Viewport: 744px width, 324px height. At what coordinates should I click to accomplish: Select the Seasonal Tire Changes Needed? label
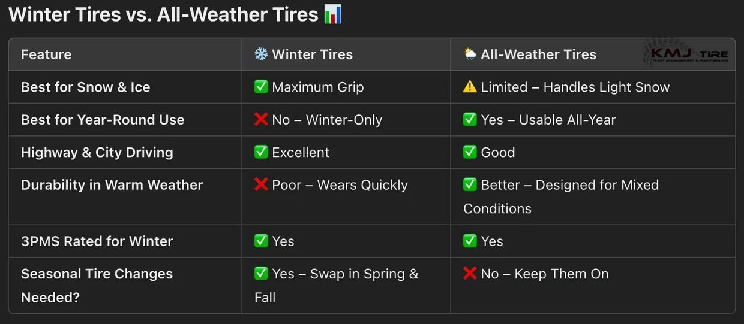click(97, 286)
